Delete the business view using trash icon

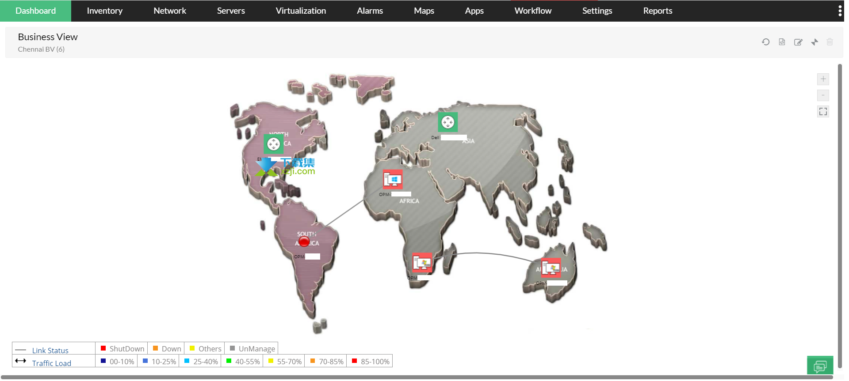point(830,42)
